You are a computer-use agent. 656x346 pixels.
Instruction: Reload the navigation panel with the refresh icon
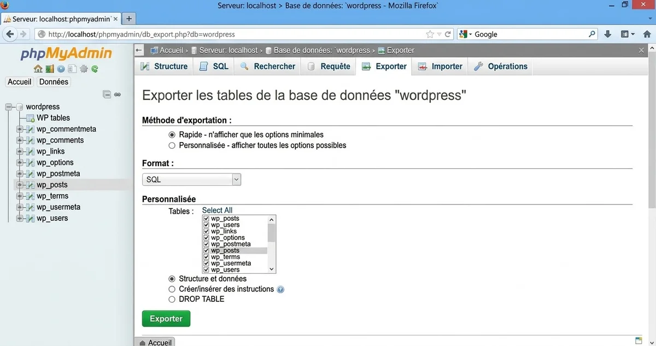coord(94,69)
